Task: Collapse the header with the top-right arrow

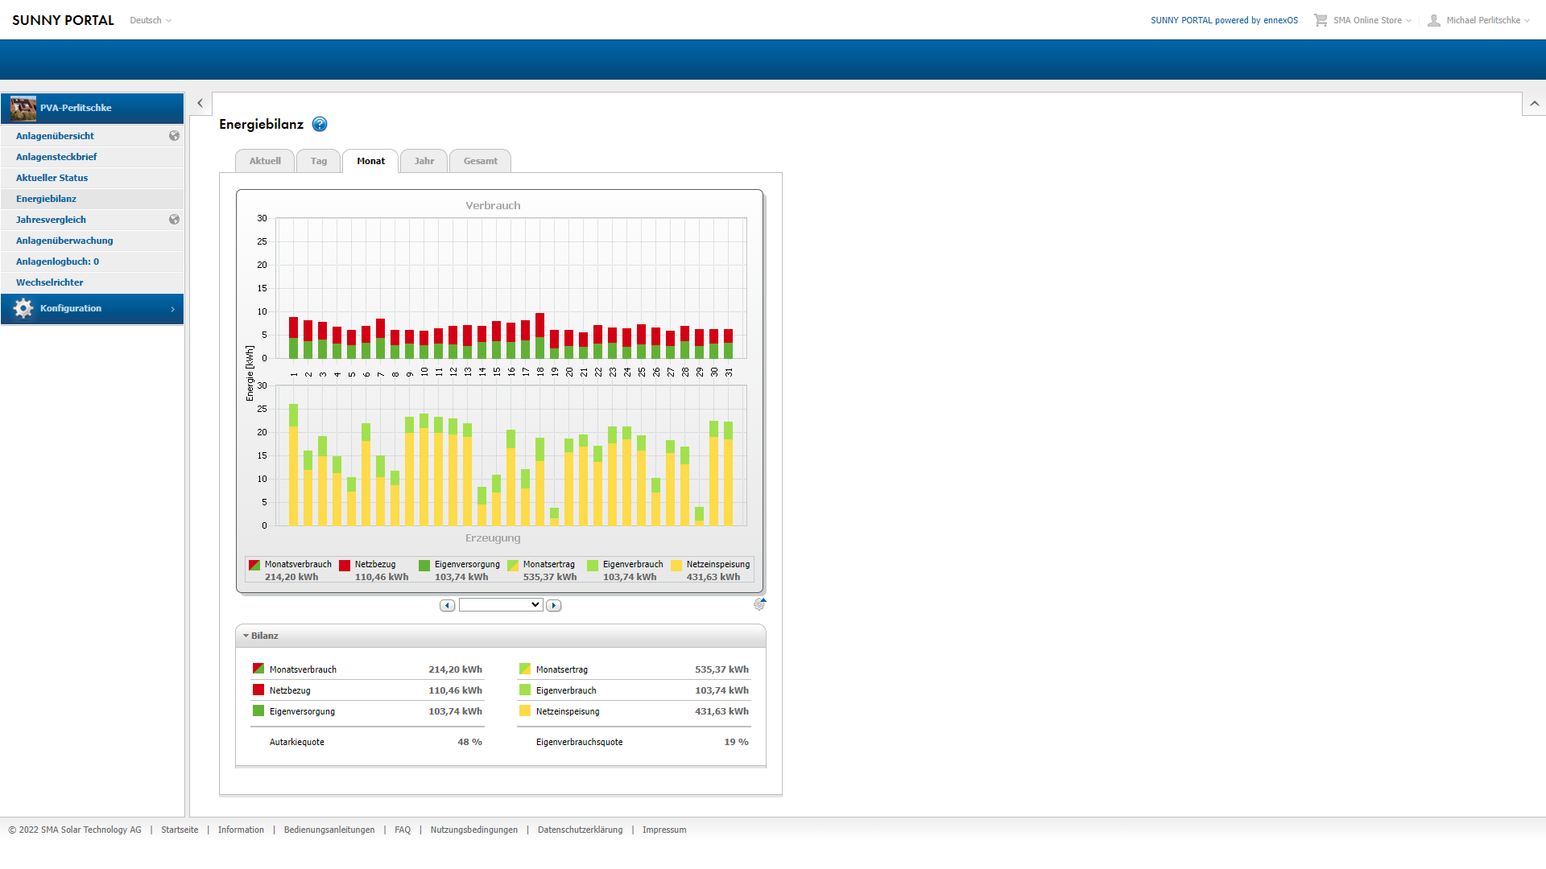Action: [x=1534, y=103]
